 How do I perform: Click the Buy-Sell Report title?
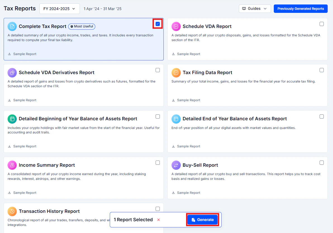[x=200, y=165]
